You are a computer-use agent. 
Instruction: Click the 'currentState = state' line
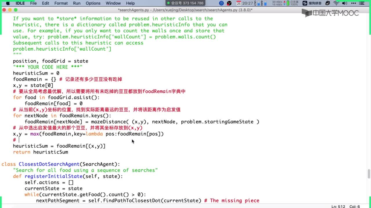tap(54, 188)
